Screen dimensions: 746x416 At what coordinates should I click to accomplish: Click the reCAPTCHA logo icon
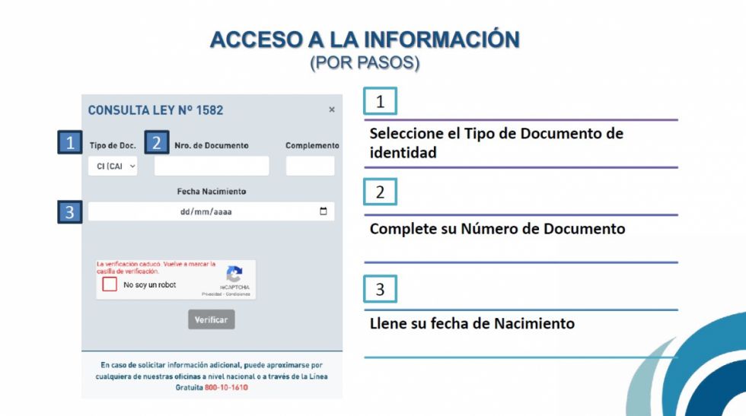coord(234,274)
